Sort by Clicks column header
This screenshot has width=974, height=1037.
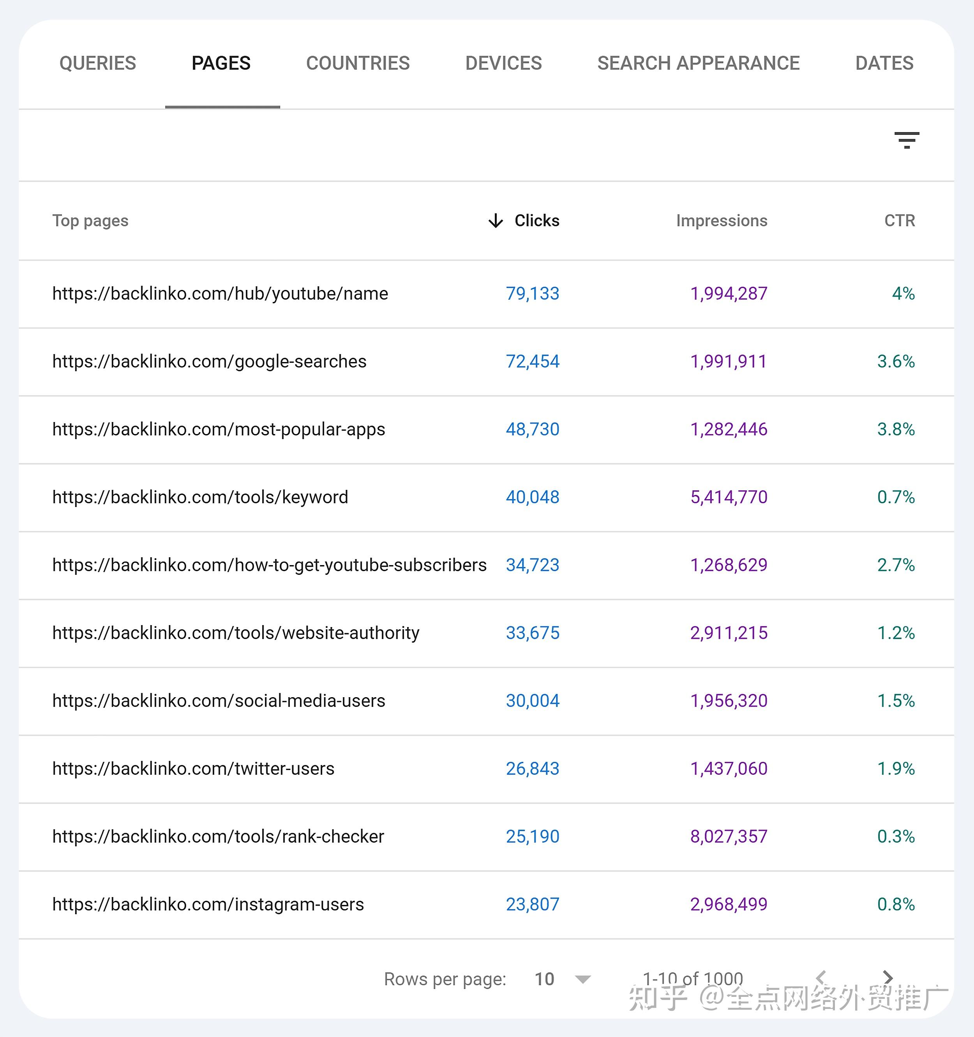click(536, 221)
